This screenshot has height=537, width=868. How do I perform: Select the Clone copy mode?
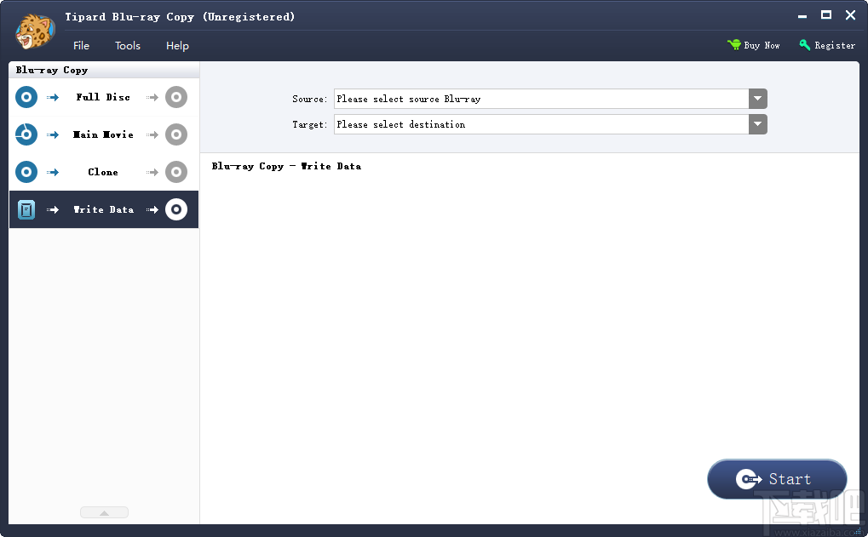coord(104,172)
